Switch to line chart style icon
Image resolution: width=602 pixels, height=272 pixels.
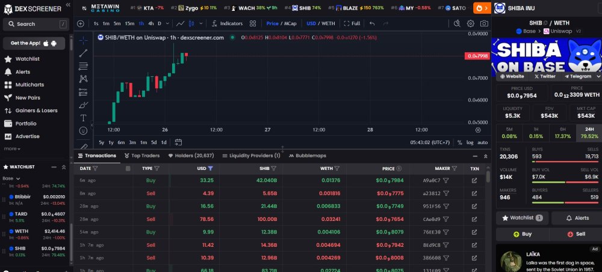[180, 23]
